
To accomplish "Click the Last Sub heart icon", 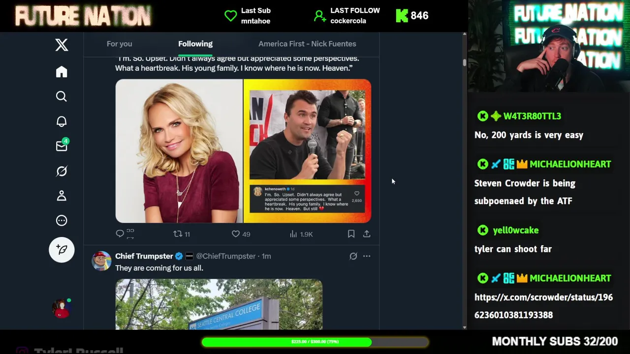I will coord(230,16).
